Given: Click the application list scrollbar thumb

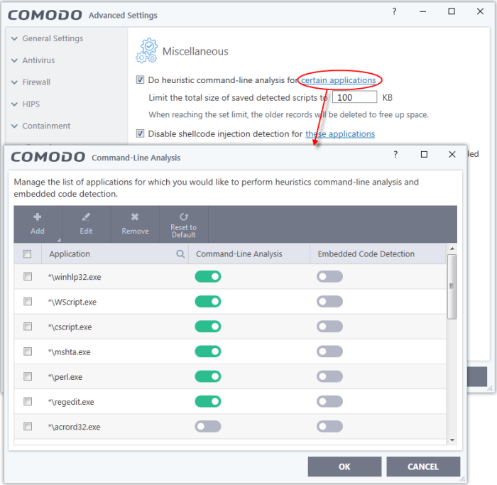Looking at the screenshot, I should 452,287.
